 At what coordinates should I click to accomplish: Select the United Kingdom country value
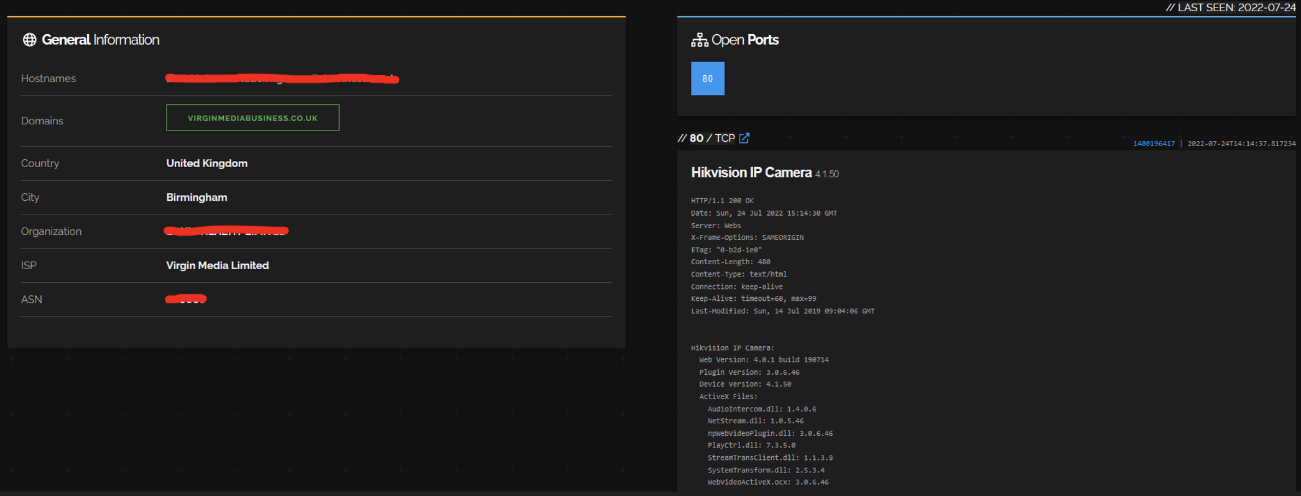click(206, 163)
